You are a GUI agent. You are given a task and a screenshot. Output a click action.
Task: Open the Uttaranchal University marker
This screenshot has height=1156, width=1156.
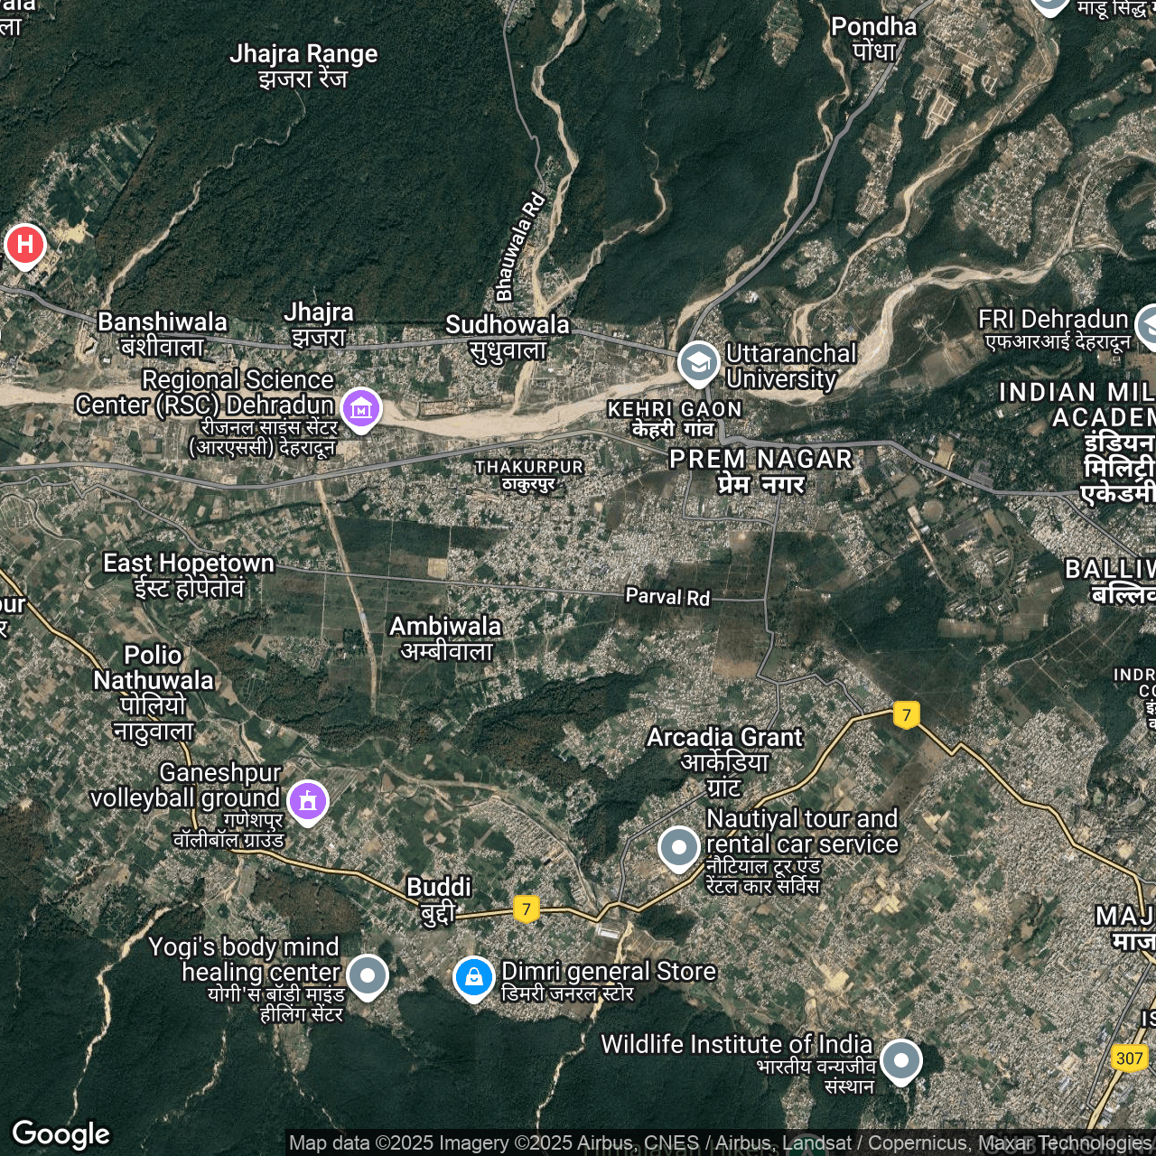(x=698, y=363)
